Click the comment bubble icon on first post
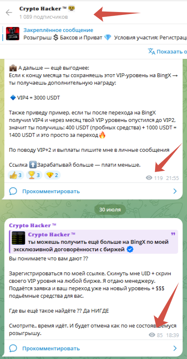This screenshot has width=187, height=359. [x=13, y=191]
